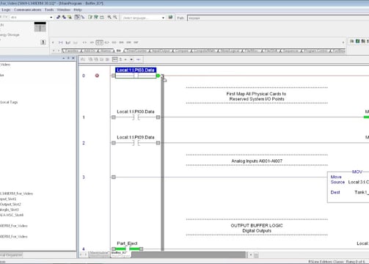The height and width of the screenshot is (264, 369).
Task: Click the blue arrow icon in the ladder editor toolbar
Action: click(139, 59)
